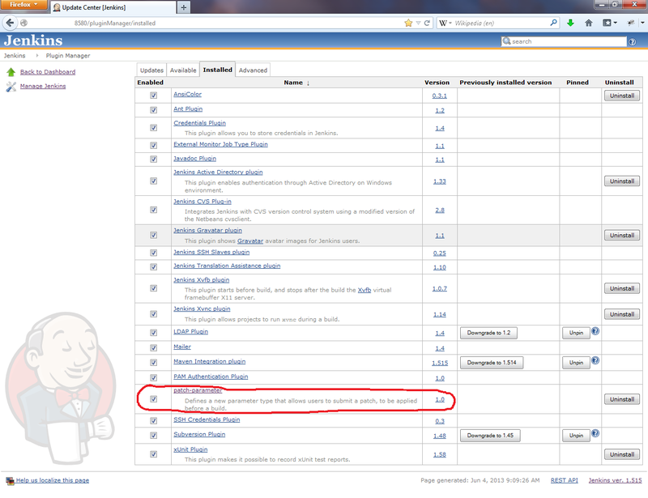Disable the xUnit Plugin checkbox

pyautogui.click(x=153, y=454)
